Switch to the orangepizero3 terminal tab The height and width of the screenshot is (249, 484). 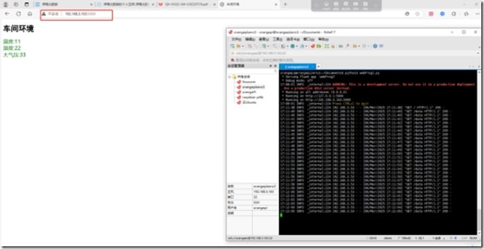click(x=297, y=67)
